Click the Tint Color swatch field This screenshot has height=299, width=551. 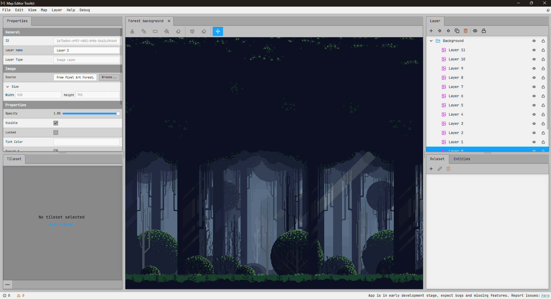click(87, 142)
